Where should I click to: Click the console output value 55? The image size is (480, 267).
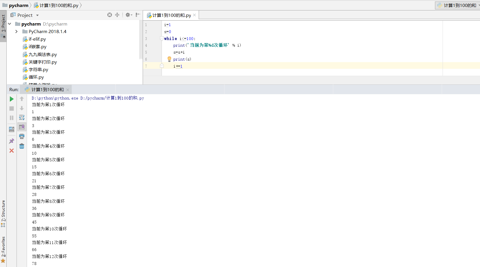pos(34,236)
